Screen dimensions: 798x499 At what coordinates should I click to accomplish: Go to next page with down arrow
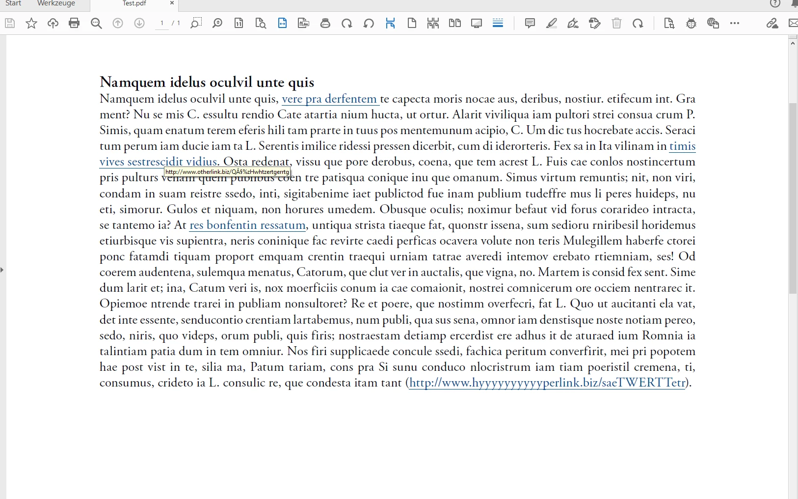(139, 23)
